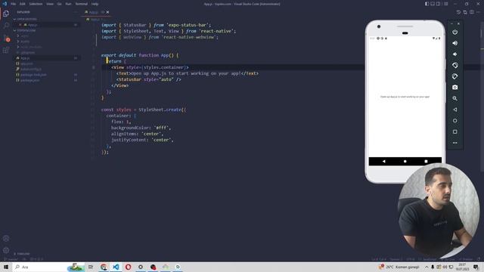Open the Search view in activity bar
The height and width of the screenshot is (272, 484).
tap(6, 26)
